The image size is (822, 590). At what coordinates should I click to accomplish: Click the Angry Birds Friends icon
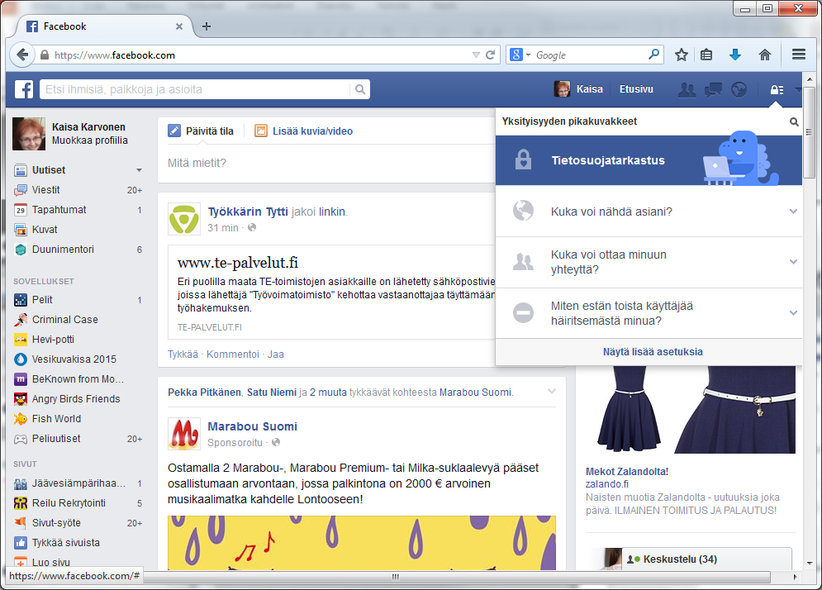(21, 399)
